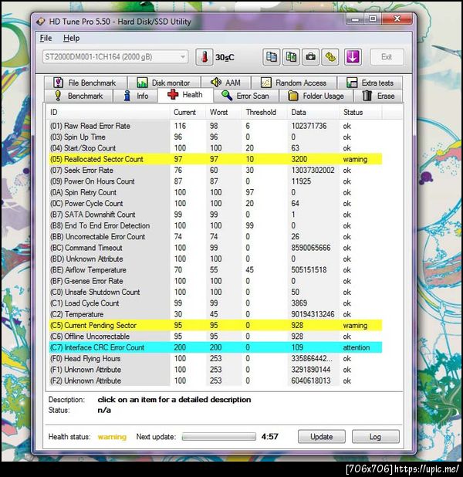Screen dimensions: 463x477
Task: Select the Spin Up Time row
Action: coord(215,137)
